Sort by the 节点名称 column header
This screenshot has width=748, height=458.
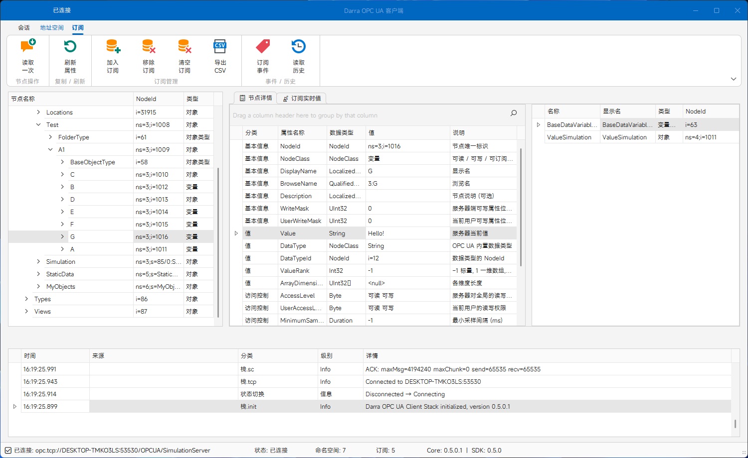(x=71, y=99)
